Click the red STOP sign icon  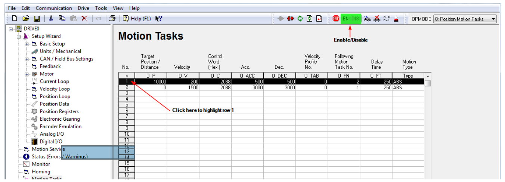pyautogui.click(x=336, y=19)
